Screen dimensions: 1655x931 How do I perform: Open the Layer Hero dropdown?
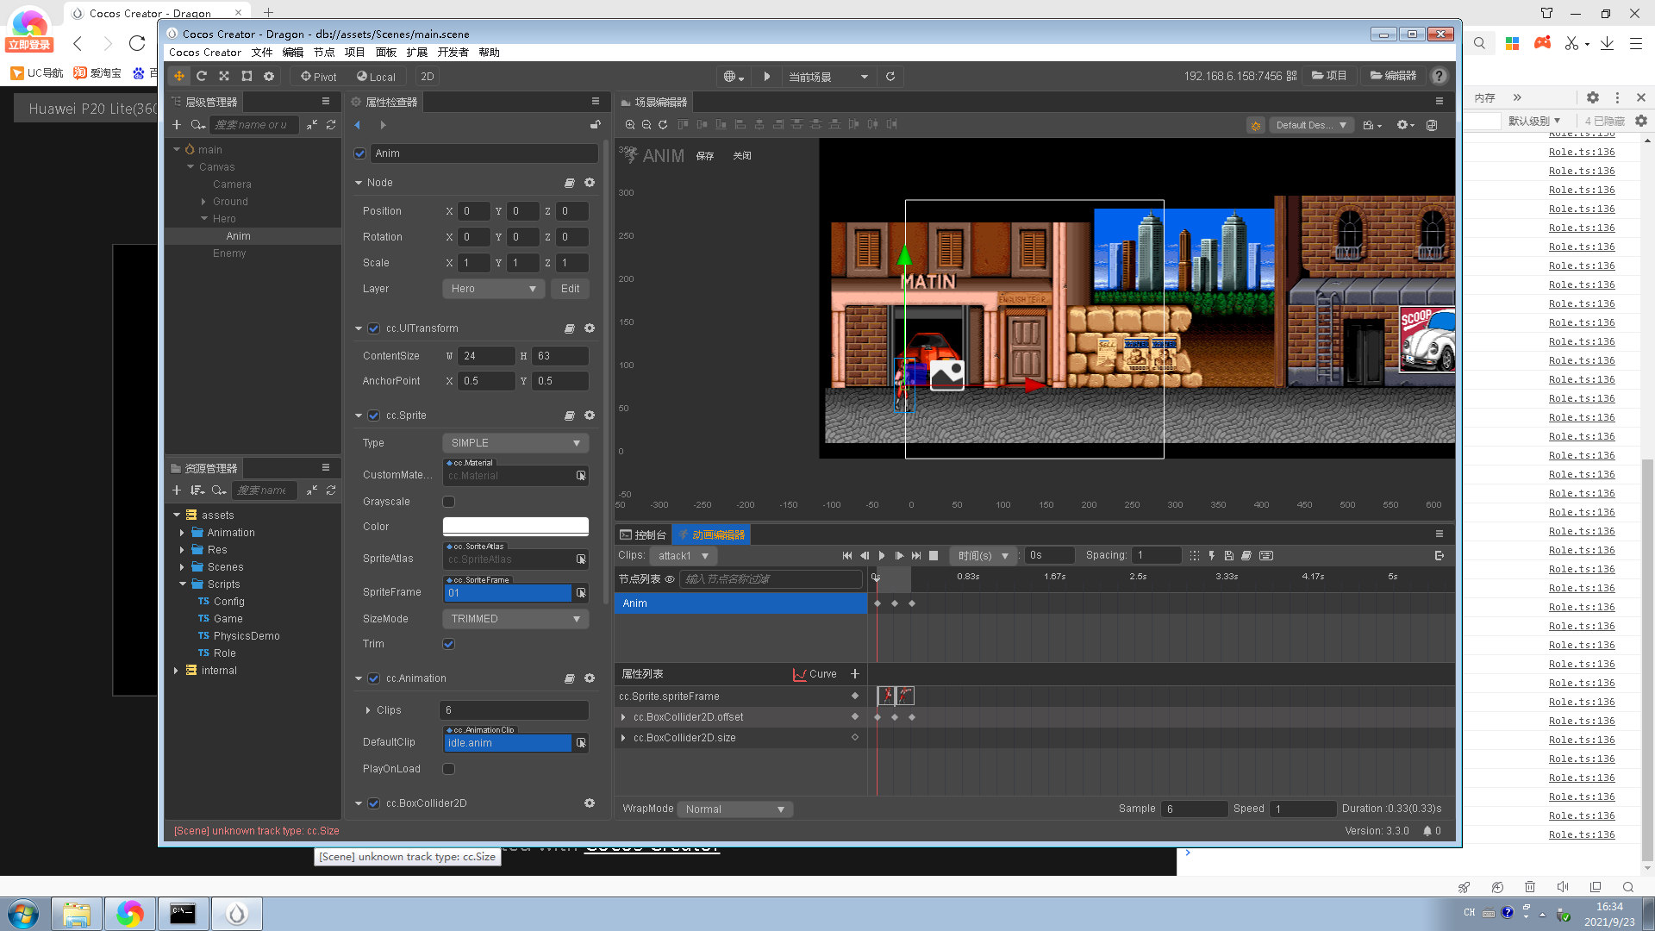click(x=493, y=289)
